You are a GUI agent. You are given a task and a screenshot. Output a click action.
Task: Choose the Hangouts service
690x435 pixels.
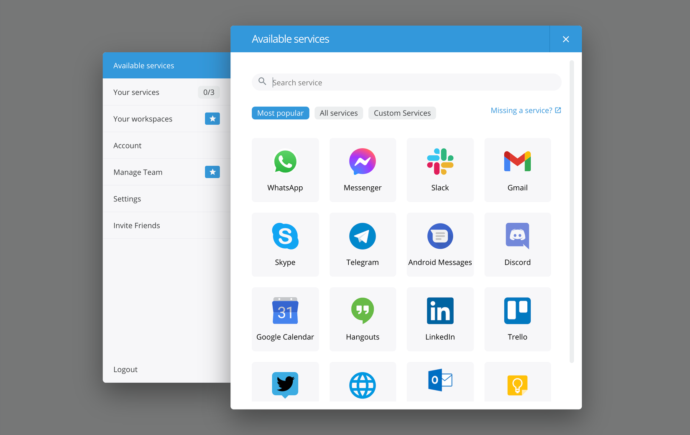click(363, 319)
